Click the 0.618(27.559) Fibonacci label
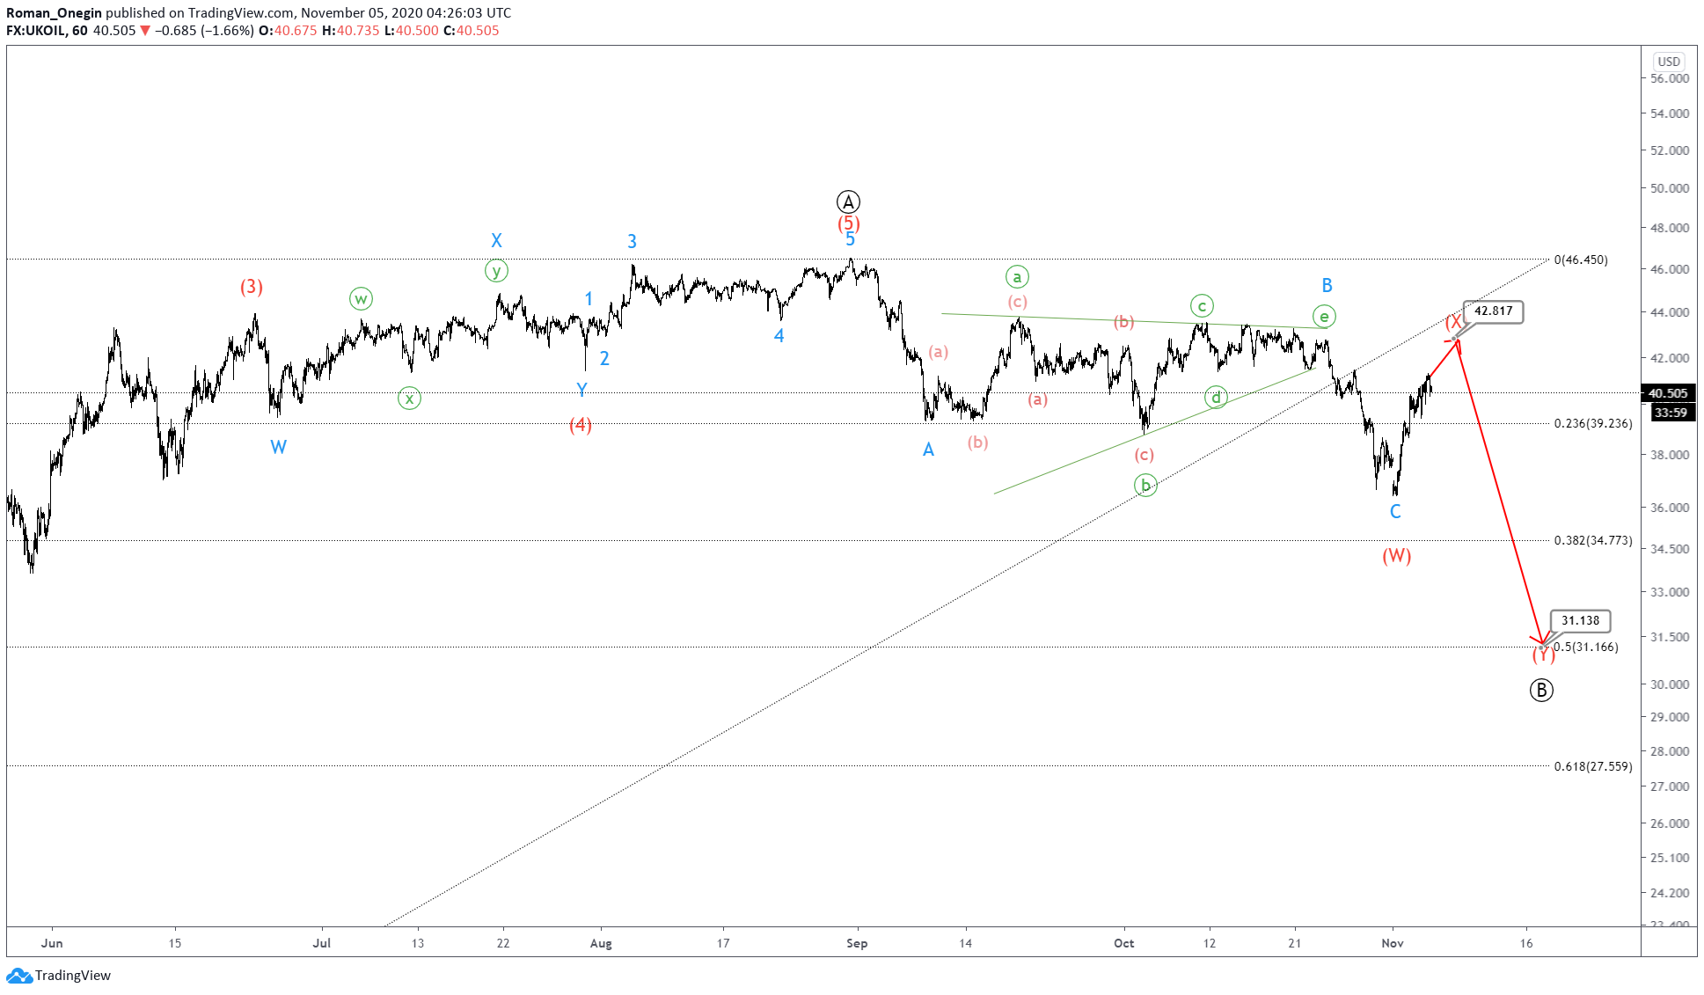The width and height of the screenshot is (1704, 995). pyautogui.click(x=1592, y=766)
